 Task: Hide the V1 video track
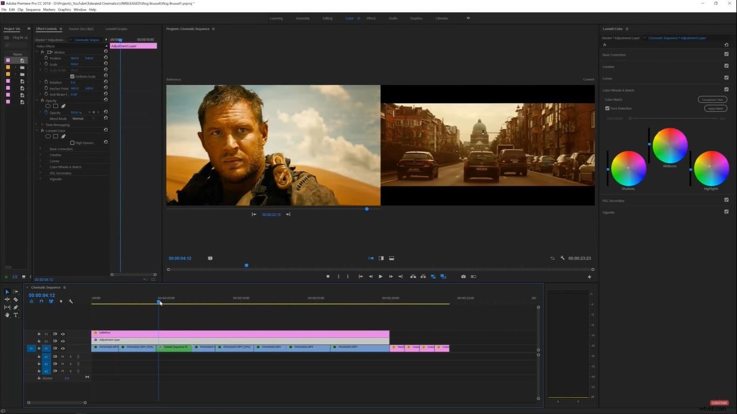pyautogui.click(x=63, y=348)
